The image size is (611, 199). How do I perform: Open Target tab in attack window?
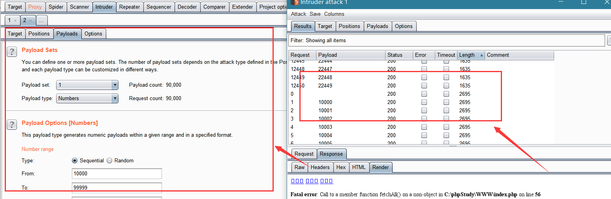325,26
